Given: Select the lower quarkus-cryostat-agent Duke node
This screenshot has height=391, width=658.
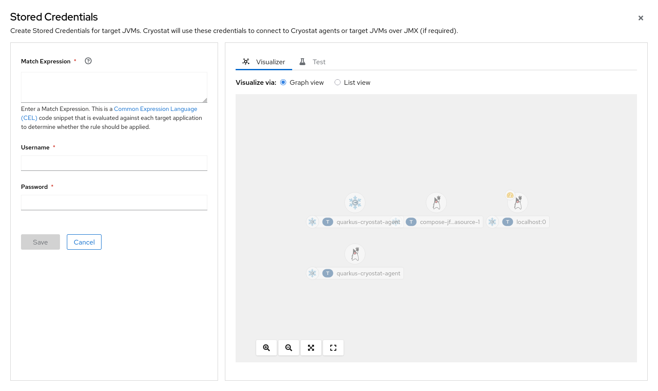Looking at the screenshot, I should tap(355, 254).
